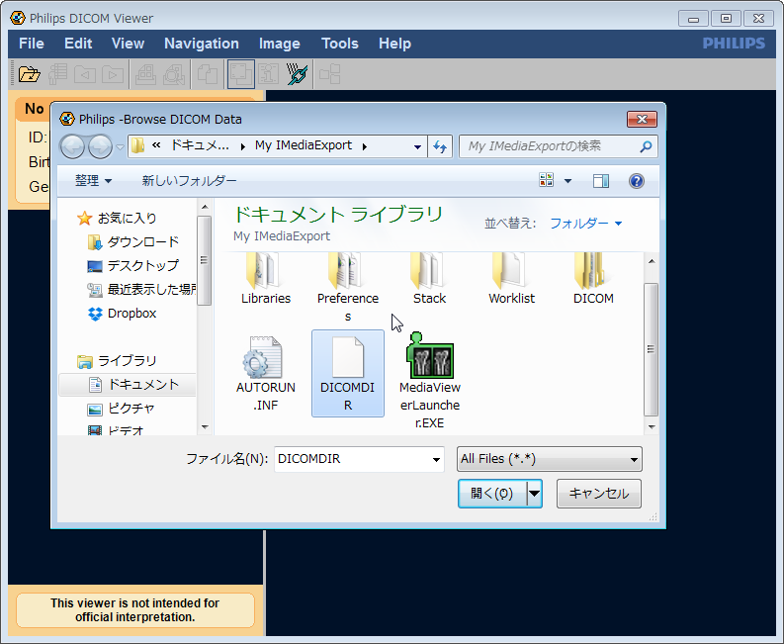This screenshot has width=784, height=644.
Task: Select the Preferences folder
Action: tap(347, 288)
